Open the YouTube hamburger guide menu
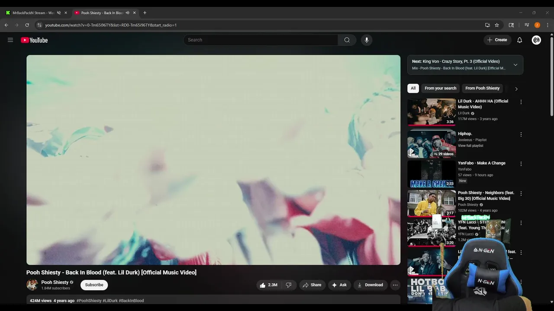Screen dimensions: 554x311 point(10,40)
